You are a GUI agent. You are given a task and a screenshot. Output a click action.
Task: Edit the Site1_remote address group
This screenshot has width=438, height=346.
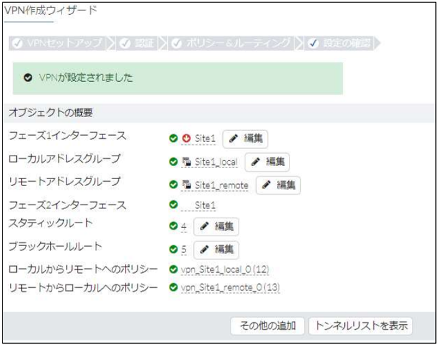click(278, 185)
